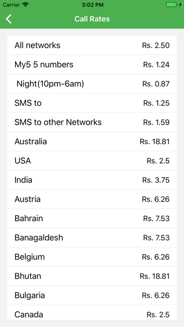Tap the back arrow icon
The image size is (184, 327).
[9, 19]
